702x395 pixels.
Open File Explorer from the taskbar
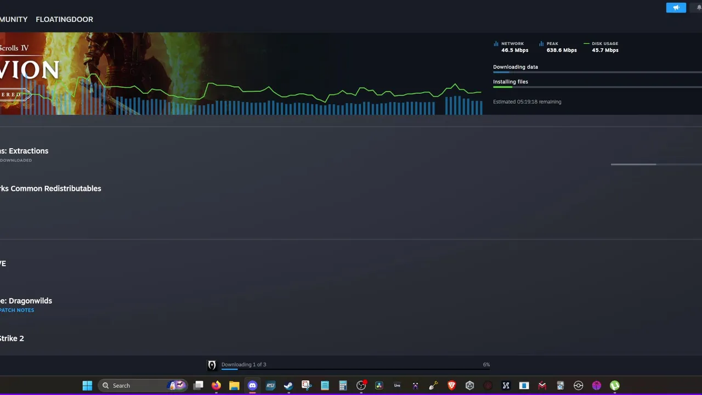234,386
